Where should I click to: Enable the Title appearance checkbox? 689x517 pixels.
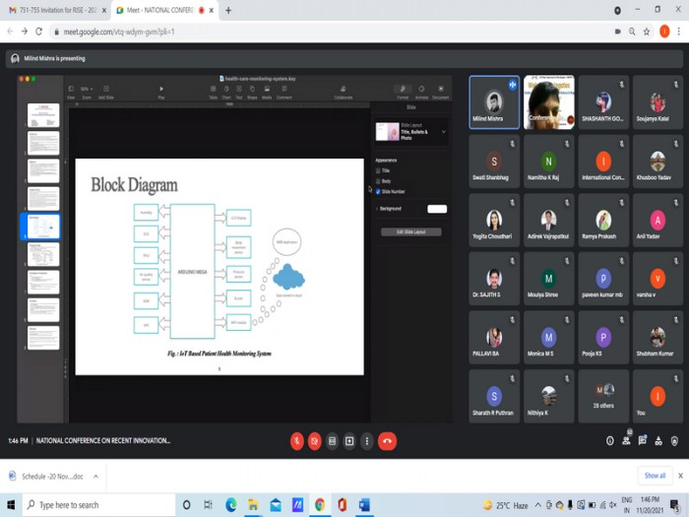pos(379,170)
